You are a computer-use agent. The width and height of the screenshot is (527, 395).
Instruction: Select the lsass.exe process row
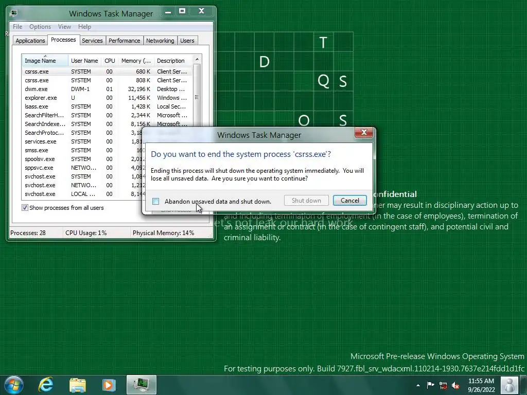[x=107, y=106]
